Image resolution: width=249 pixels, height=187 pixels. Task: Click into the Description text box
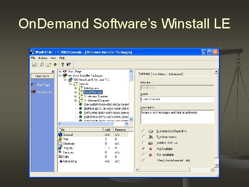point(177,117)
